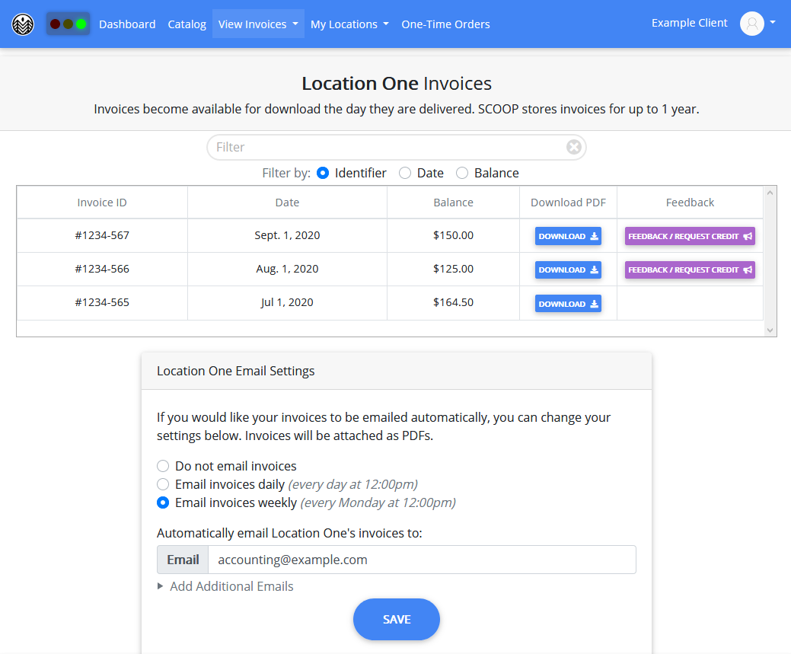Navigate to the Dashboard menu item

click(x=127, y=24)
